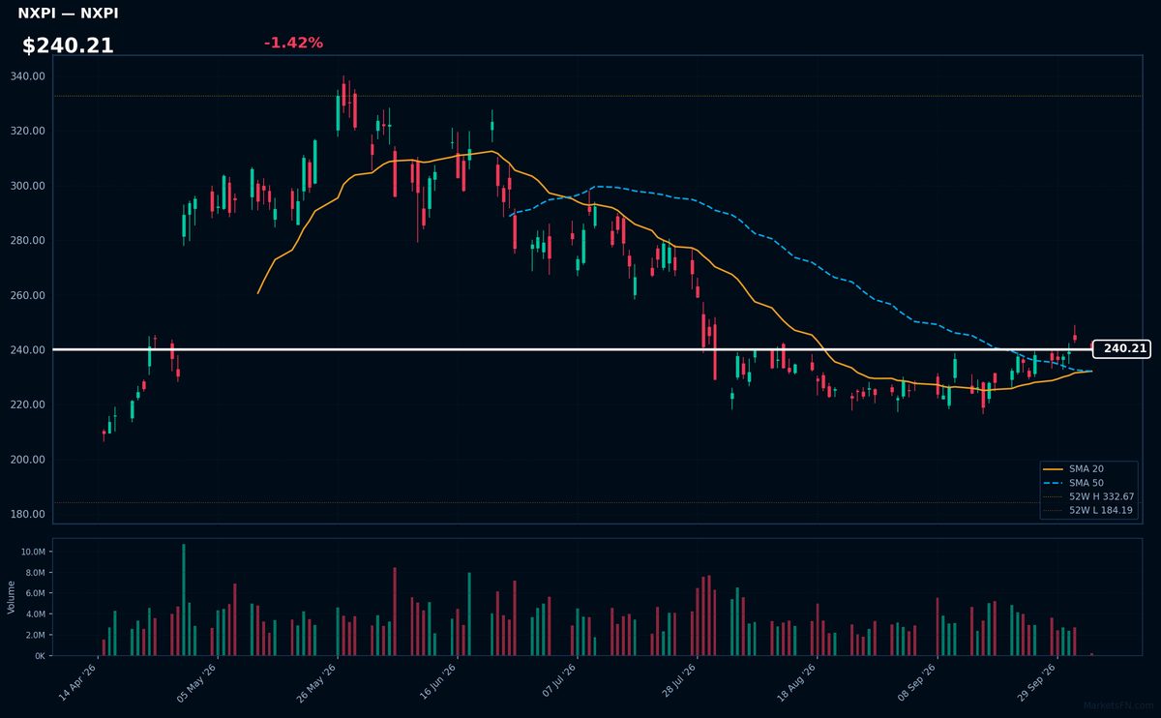This screenshot has width=1161, height=718.
Task: Click the 240.00 price axis label
Action: 28,349
